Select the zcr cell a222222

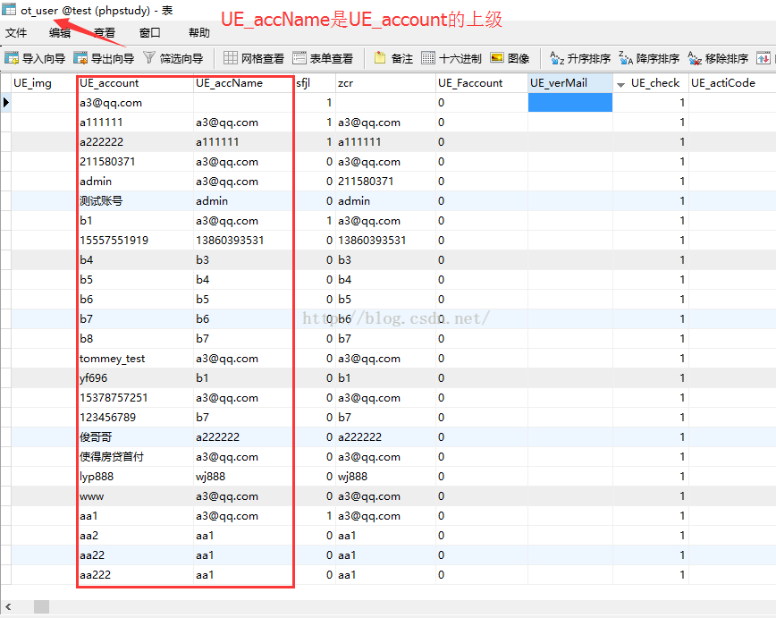[385, 437]
